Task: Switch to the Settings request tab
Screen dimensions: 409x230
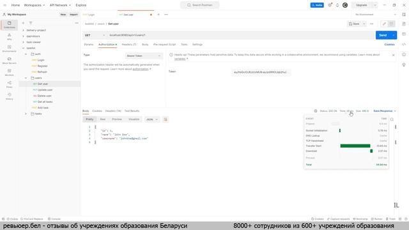Action: 197,45
